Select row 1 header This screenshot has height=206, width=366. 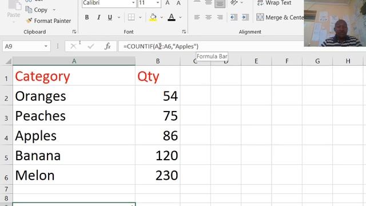tap(6, 76)
